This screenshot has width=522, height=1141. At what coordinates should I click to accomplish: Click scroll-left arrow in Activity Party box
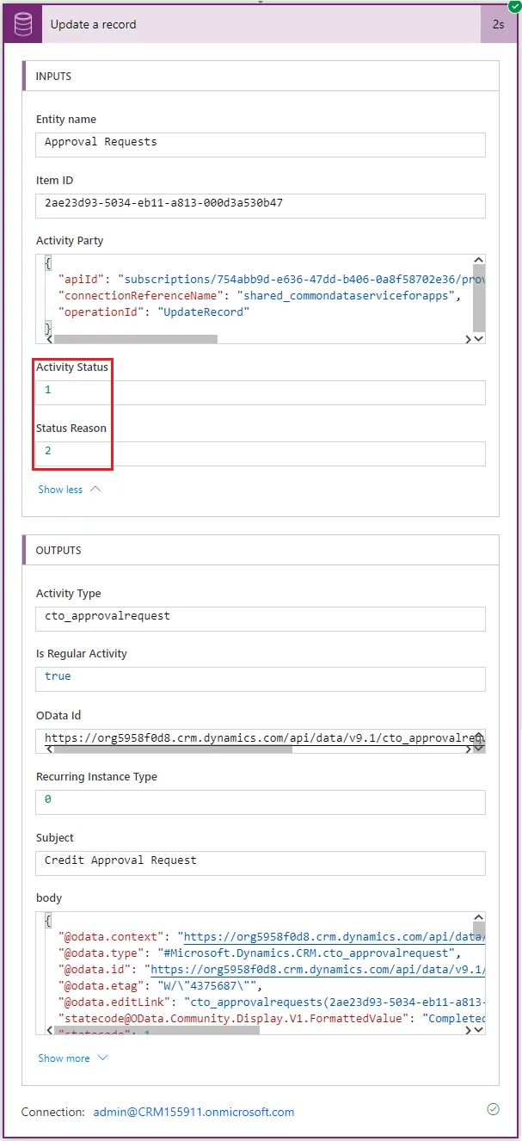48,339
